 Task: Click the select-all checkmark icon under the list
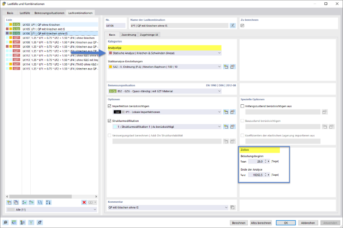point(24,202)
